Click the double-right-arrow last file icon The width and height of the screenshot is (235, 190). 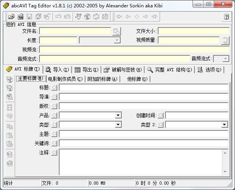pos(155,17)
